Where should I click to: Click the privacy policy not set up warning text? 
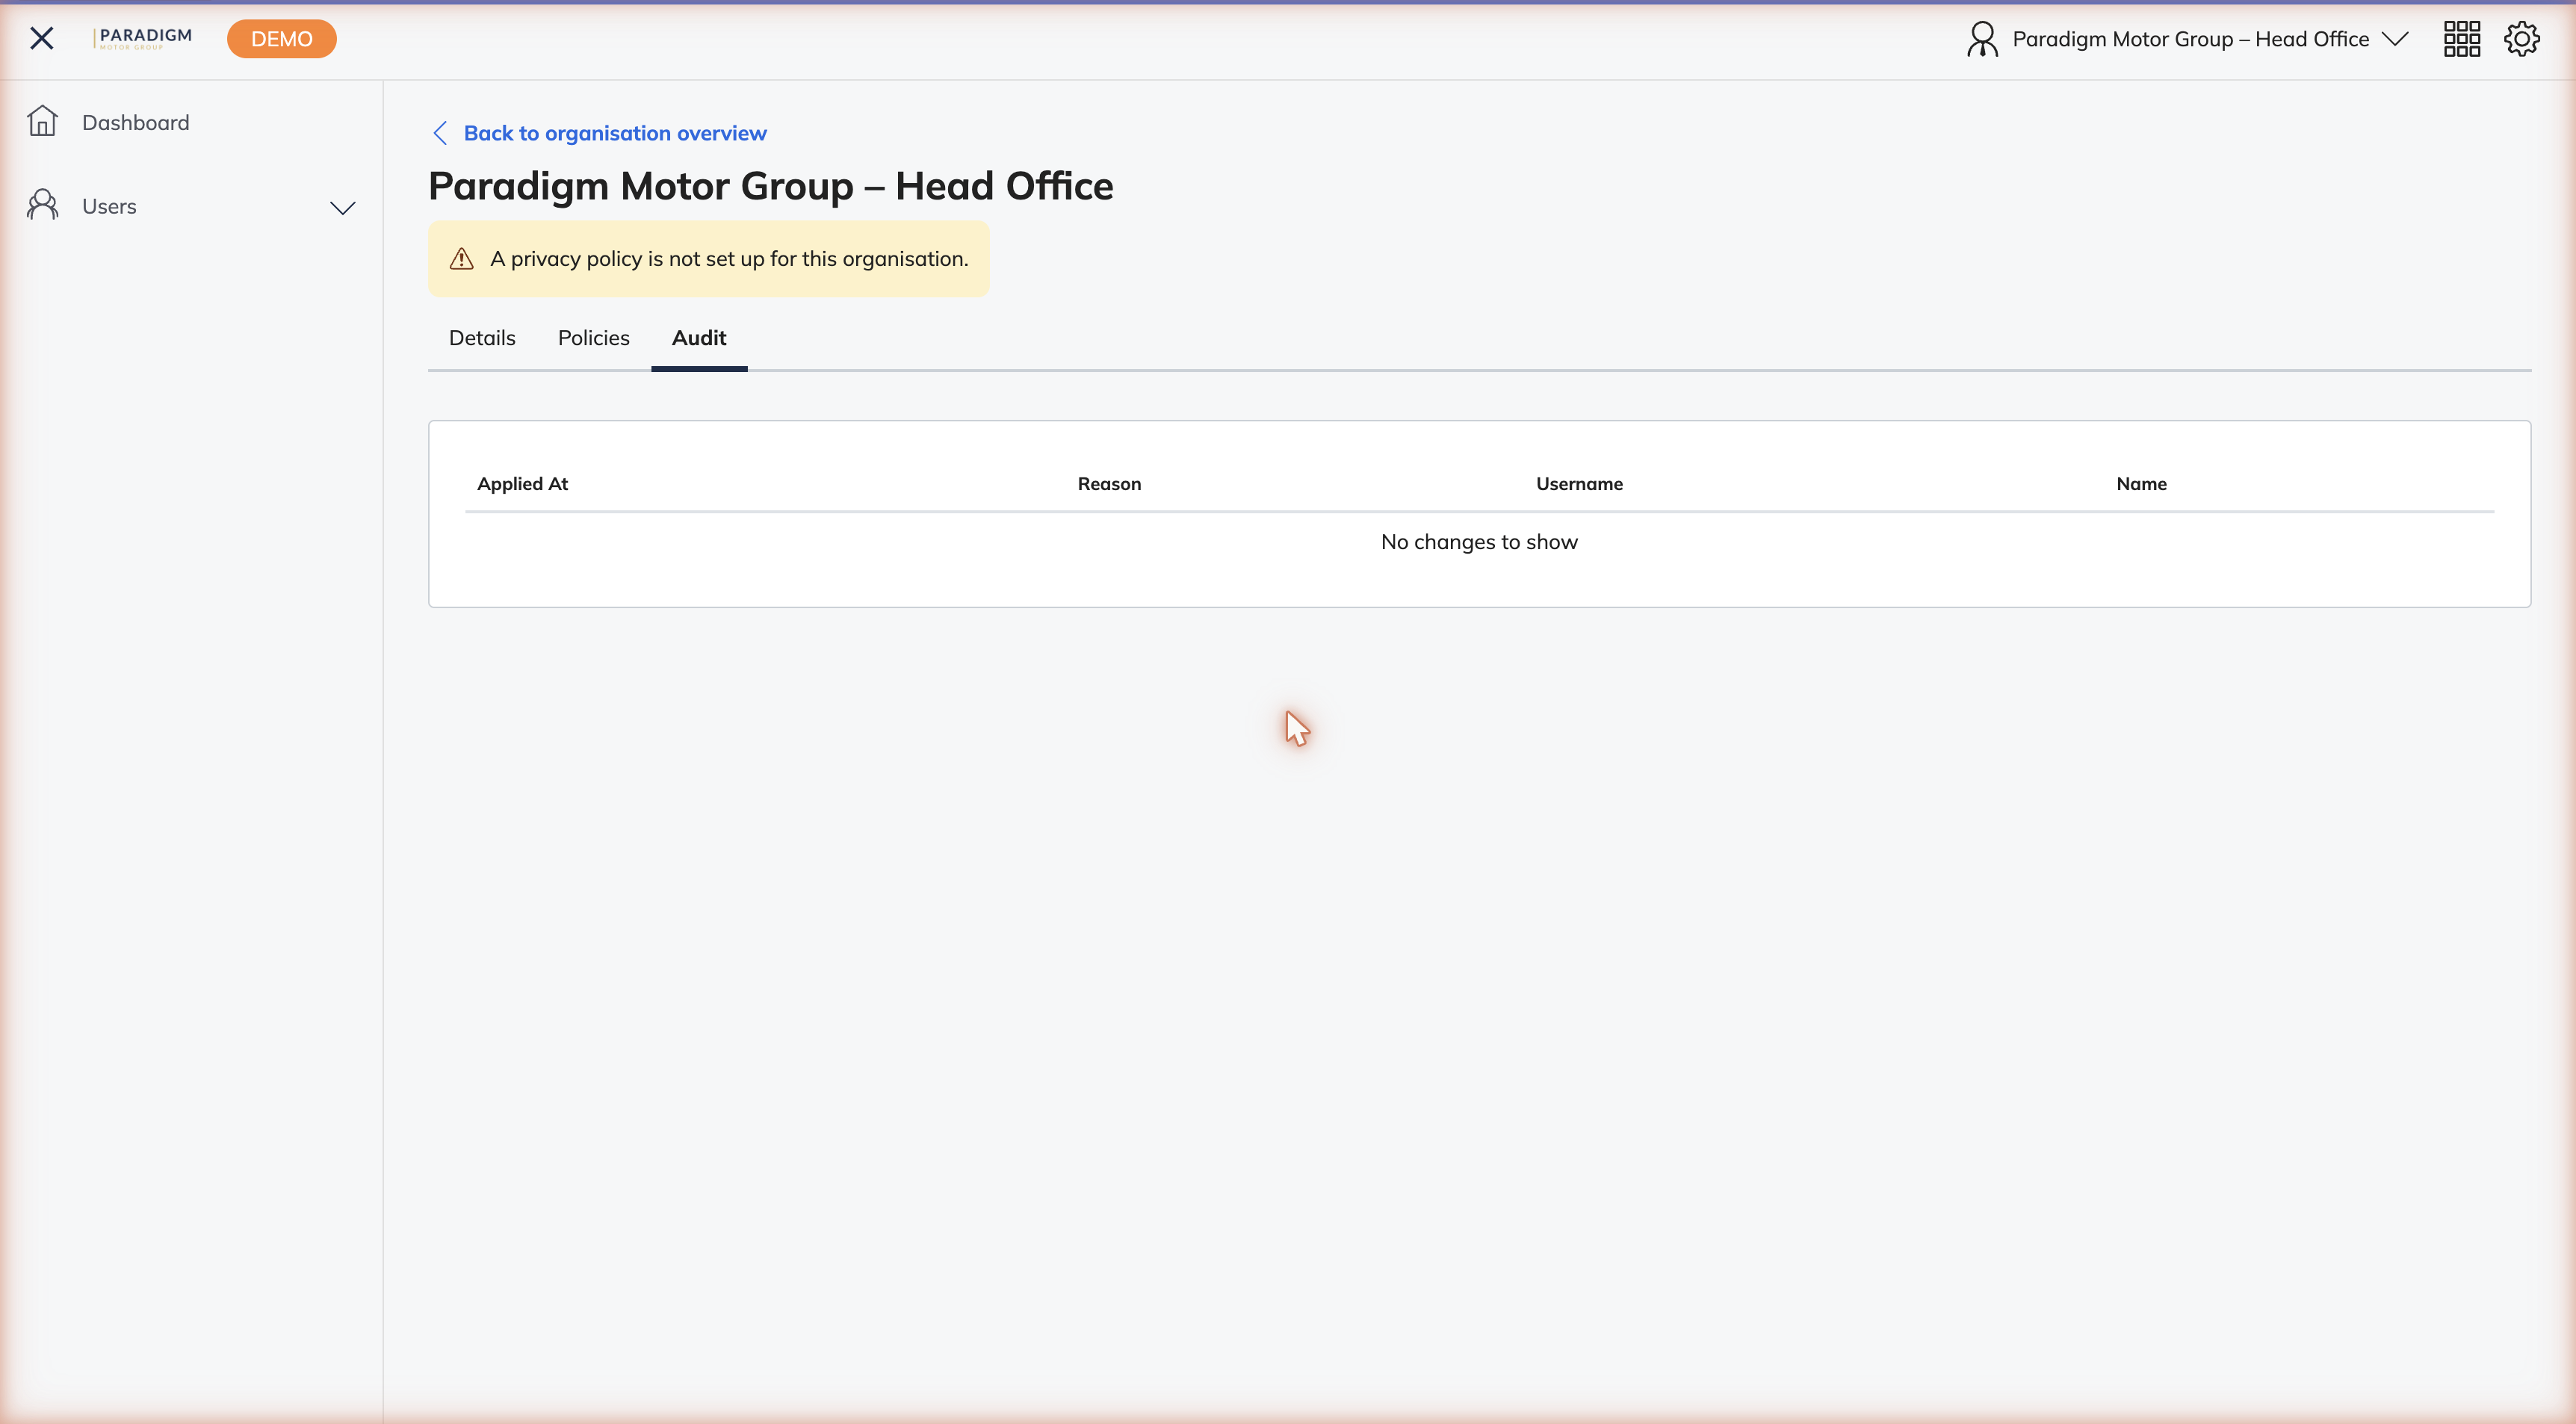(729, 259)
